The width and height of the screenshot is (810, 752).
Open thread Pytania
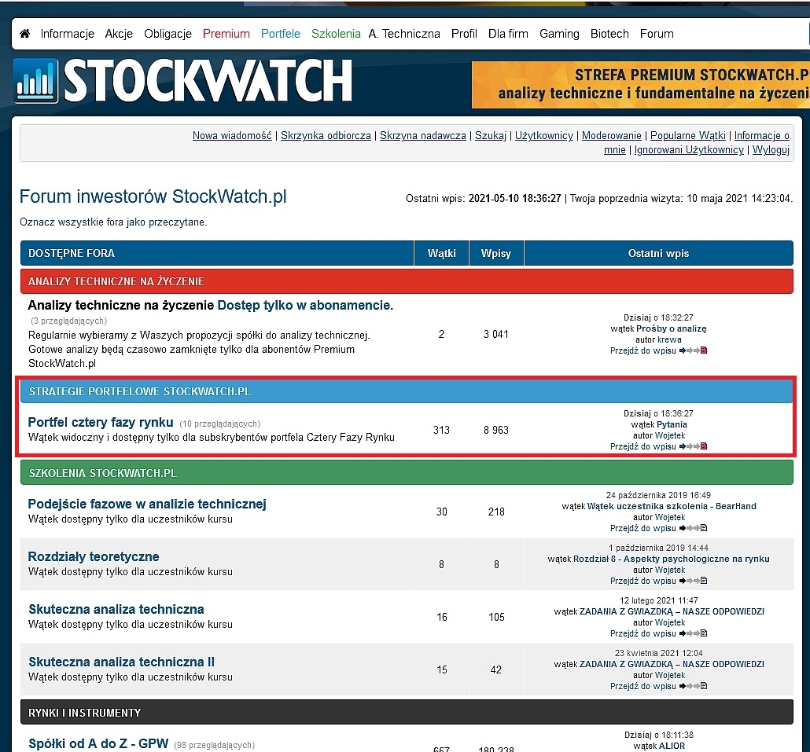tap(672, 425)
